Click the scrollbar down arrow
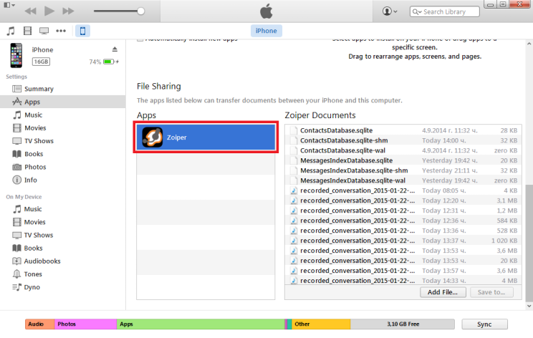This screenshot has width=533, height=338. click(x=529, y=306)
